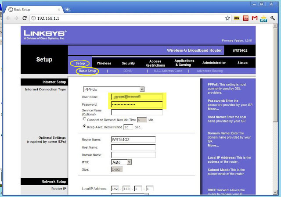
Task: Click the extension icon showing 507
Action: click(263, 18)
